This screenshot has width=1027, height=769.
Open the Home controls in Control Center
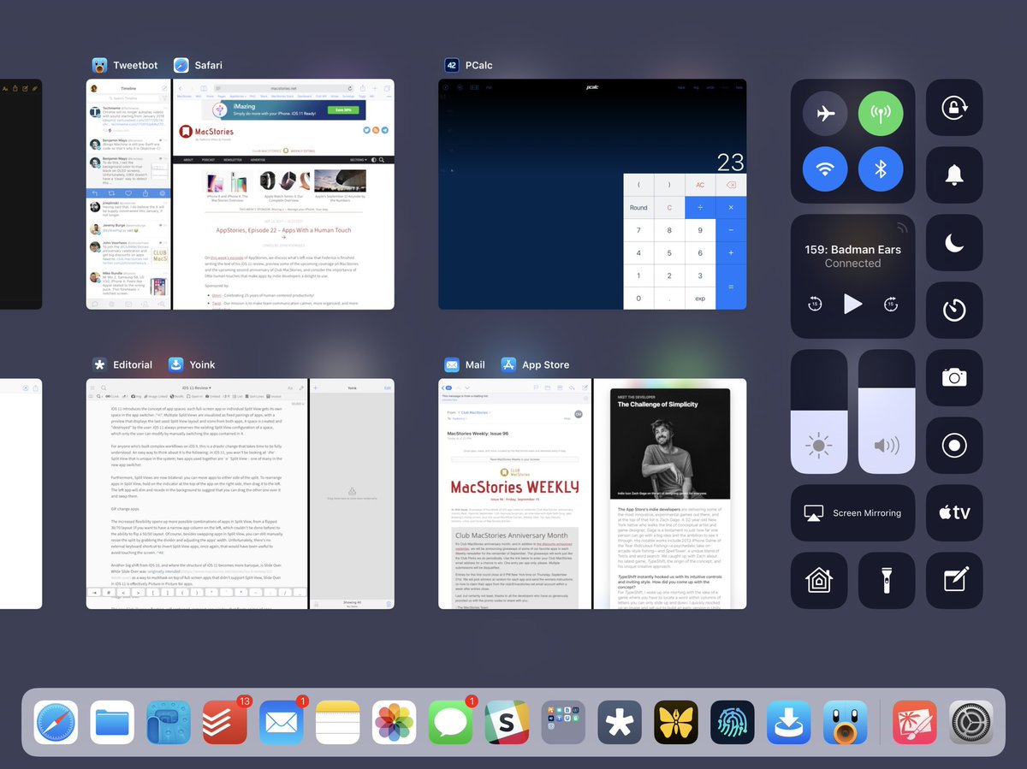(819, 581)
